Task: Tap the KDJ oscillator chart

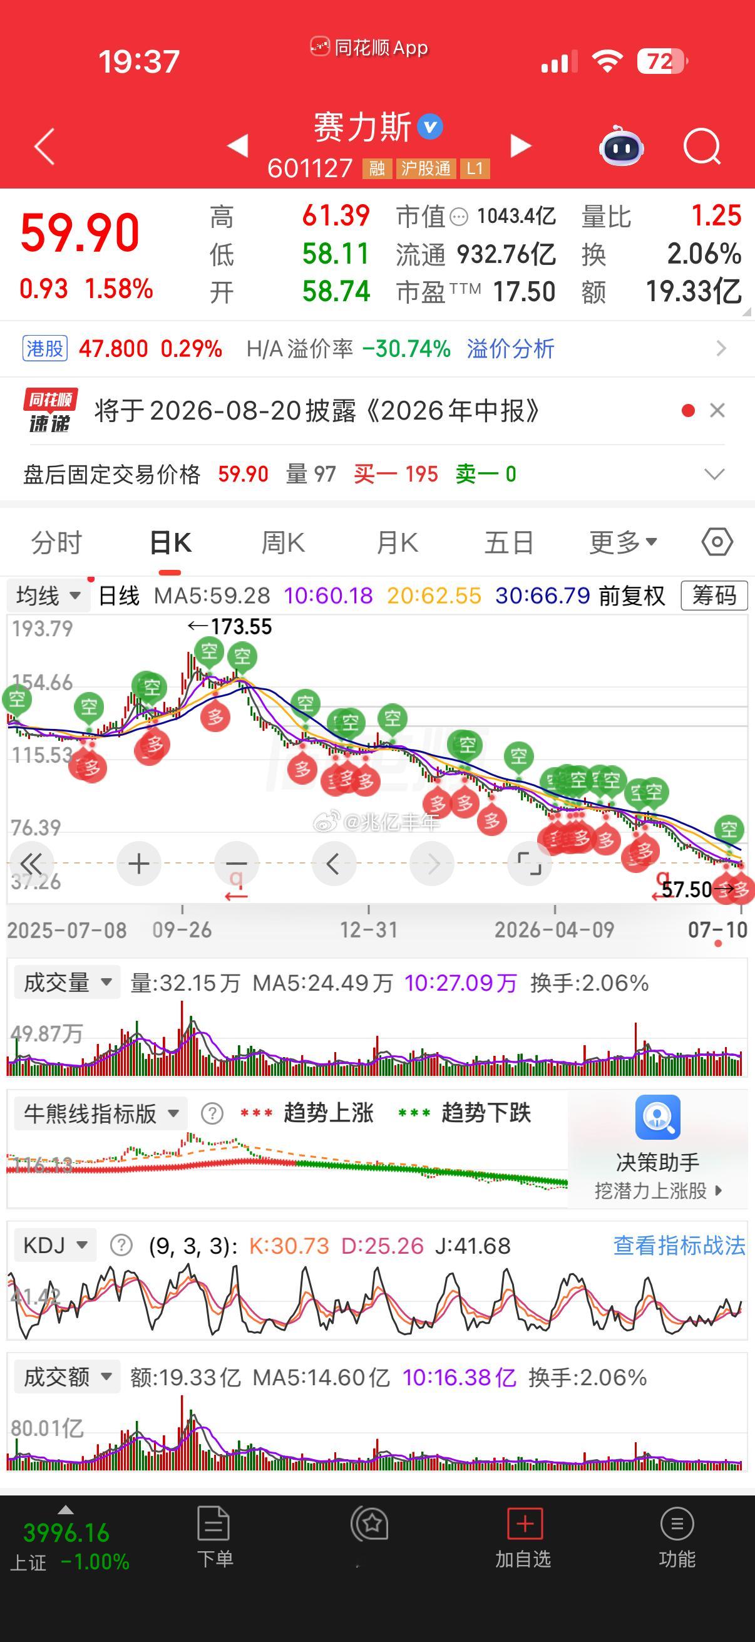Action: click(377, 1299)
